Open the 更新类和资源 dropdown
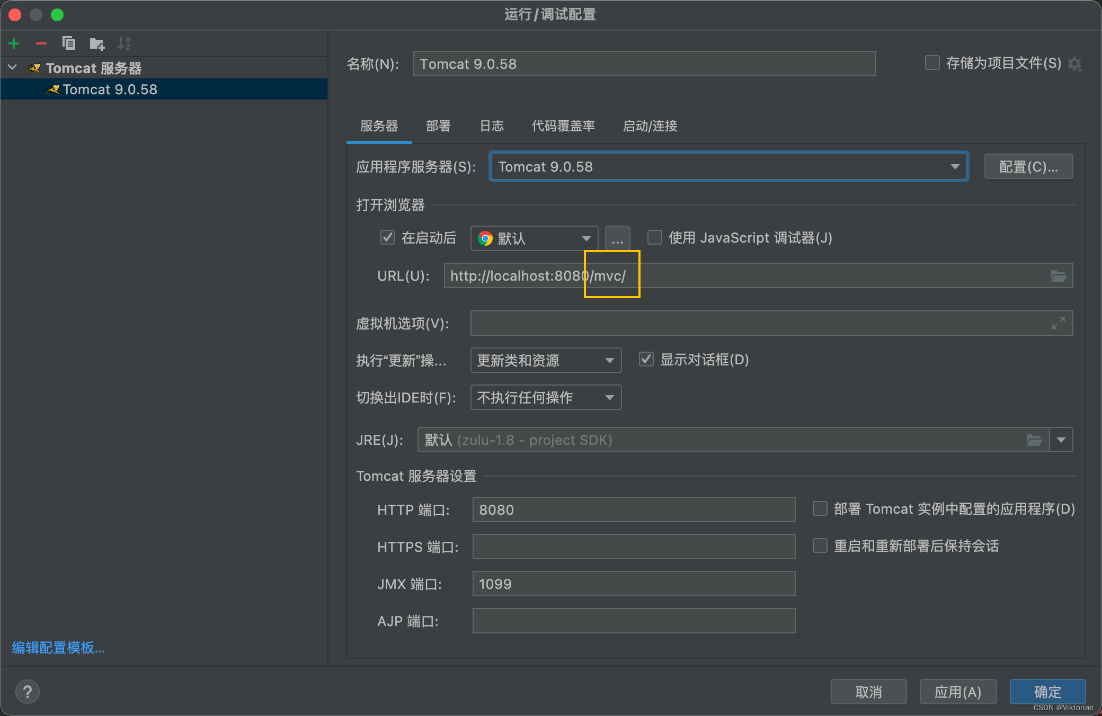 click(546, 361)
